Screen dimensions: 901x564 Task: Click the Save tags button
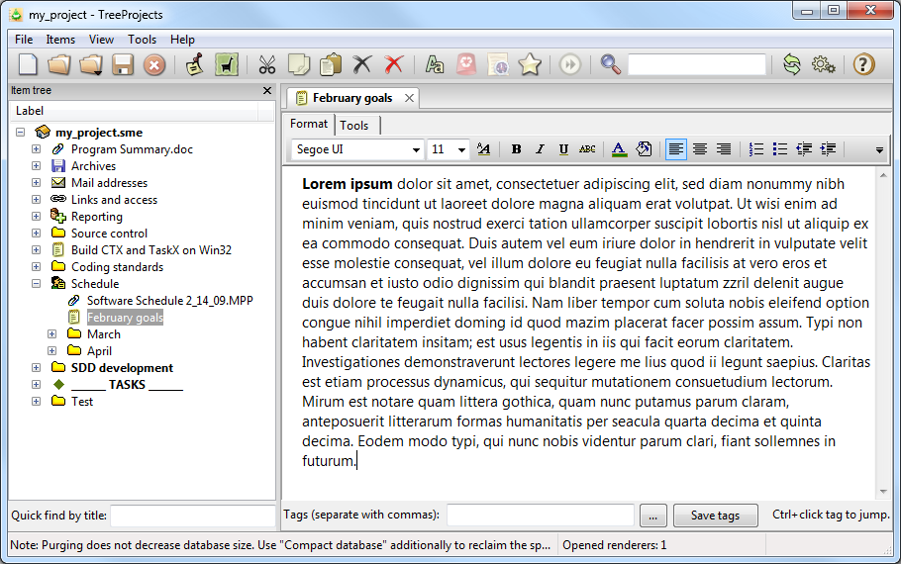[x=715, y=516]
